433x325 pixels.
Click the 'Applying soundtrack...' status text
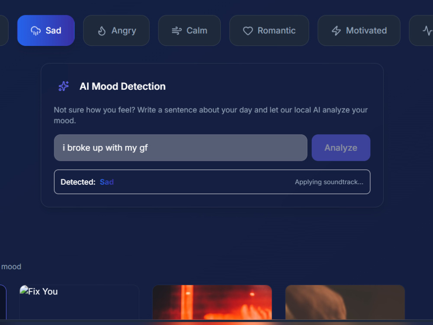[329, 182]
